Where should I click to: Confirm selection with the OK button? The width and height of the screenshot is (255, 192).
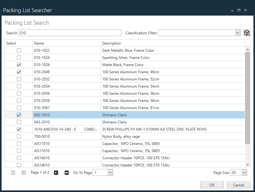pyautogui.click(x=212, y=185)
